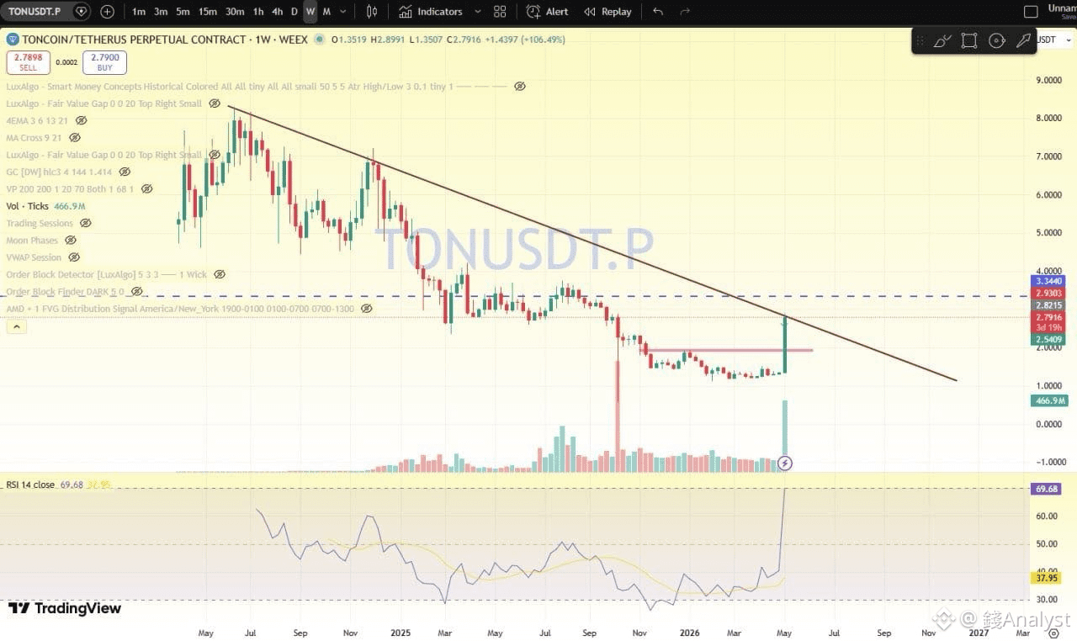Select the 3m timeframe
1077x641 pixels.
coord(161,12)
